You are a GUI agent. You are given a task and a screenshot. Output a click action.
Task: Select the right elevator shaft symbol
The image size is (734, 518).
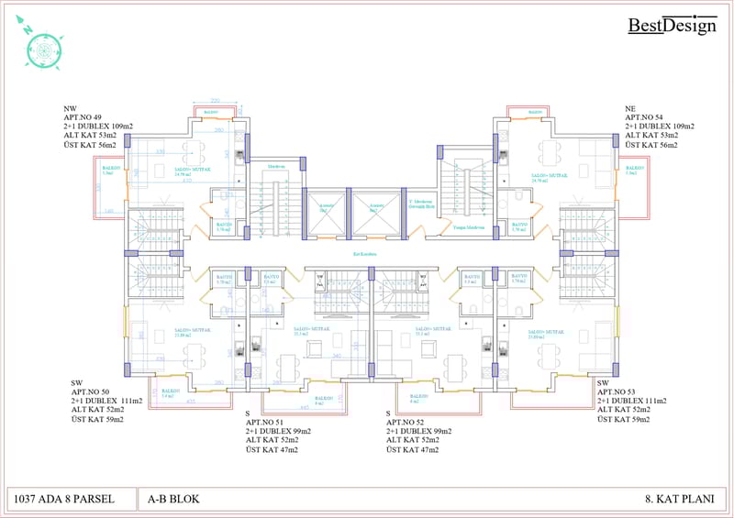pyautogui.click(x=373, y=208)
